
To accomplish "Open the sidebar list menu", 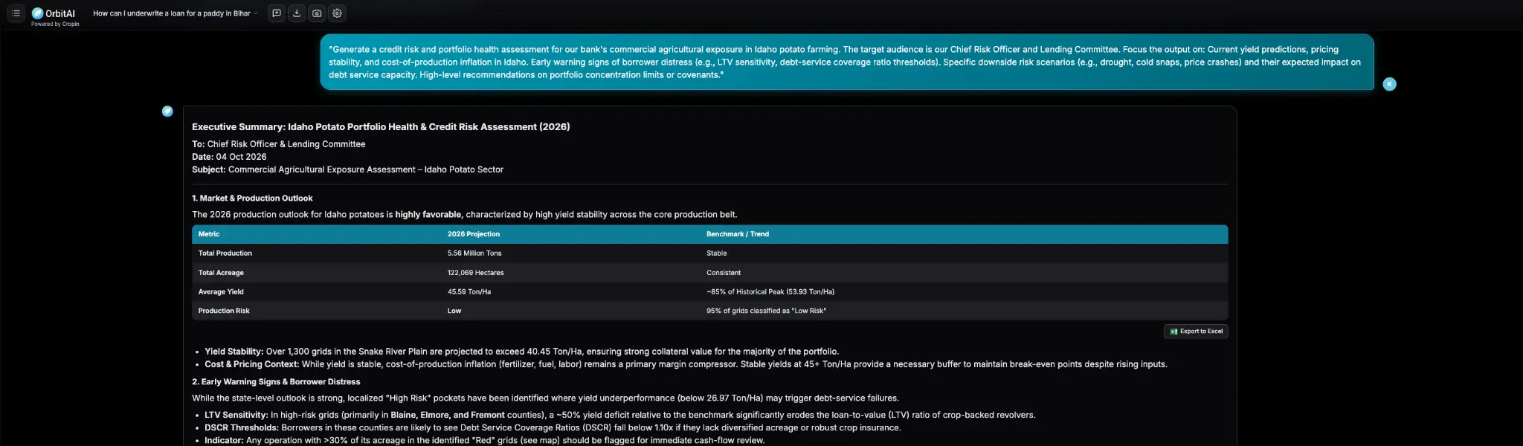I will 16,13.
